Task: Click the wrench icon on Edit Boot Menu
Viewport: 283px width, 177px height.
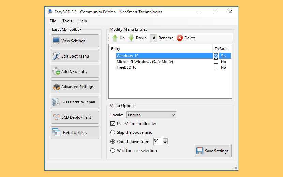Action: tap(56, 56)
